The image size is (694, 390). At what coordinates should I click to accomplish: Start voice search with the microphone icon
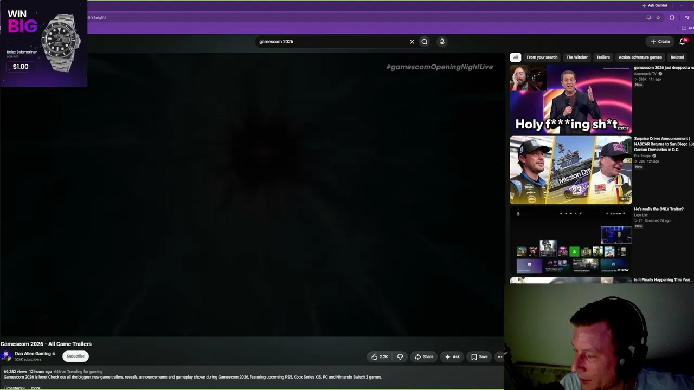(x=442, y=42)
